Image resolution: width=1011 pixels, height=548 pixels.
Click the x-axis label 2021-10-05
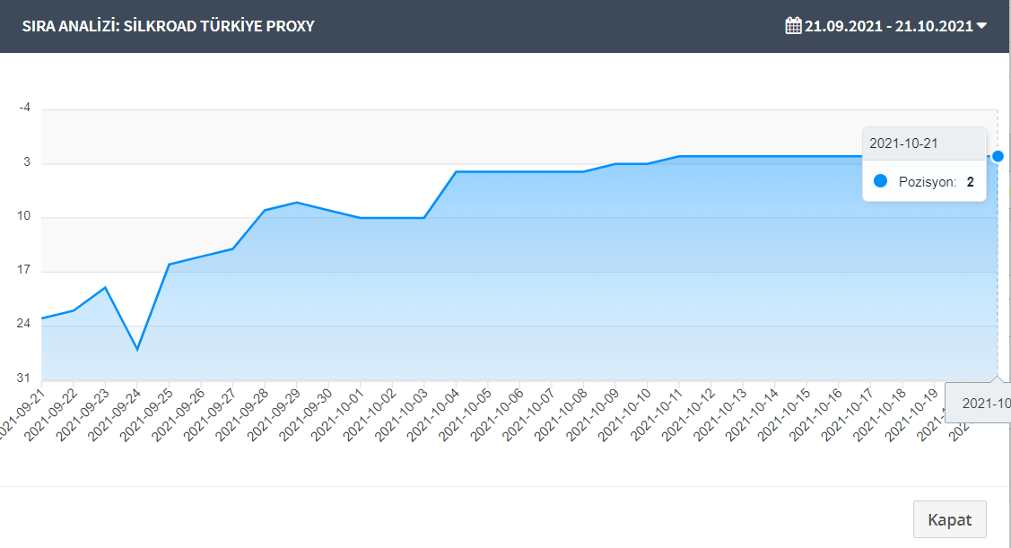pyautogui.click(x=465, y=413)
